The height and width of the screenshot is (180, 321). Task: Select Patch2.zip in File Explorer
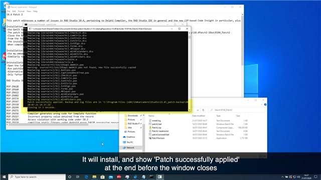[x=156, y=127]
